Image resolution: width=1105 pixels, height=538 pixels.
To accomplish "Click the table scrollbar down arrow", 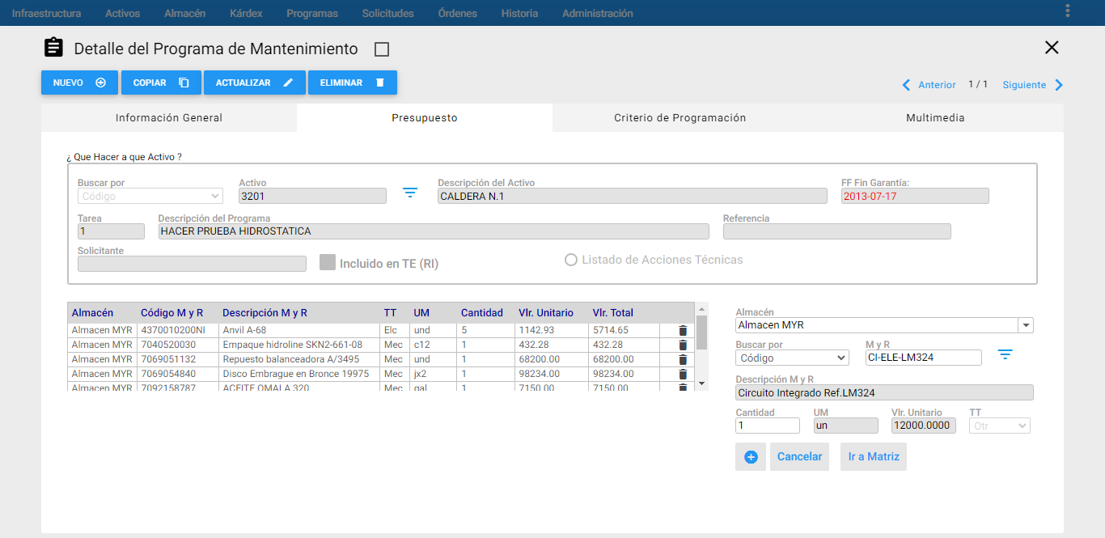I will (x=701, y=383).
